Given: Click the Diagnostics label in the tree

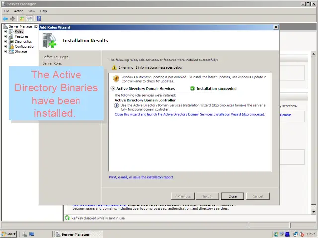Looking at the screenshot, I should click(23, 42).
